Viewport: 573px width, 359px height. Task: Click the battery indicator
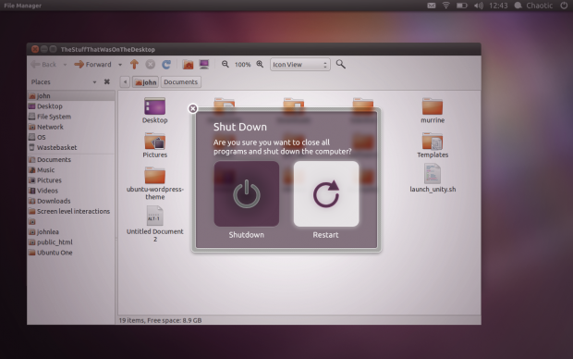pos(462,6)
